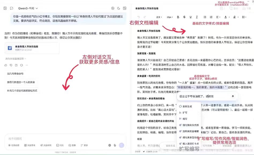Expand the 更多 options
254x155 pixels.
click(84, 145)
